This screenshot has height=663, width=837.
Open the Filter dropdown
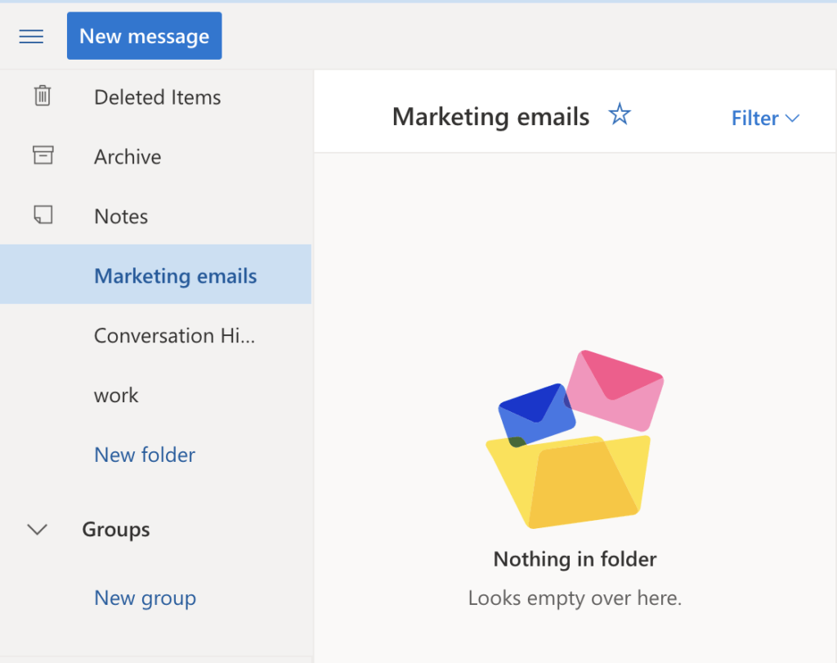[x=765, y=118]
